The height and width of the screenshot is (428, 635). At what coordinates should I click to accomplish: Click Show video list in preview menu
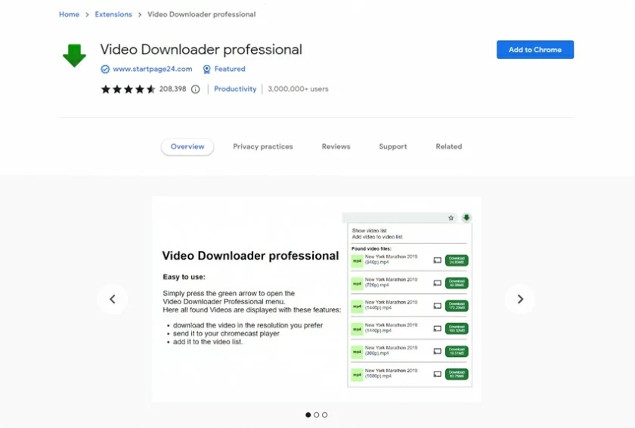370,230
